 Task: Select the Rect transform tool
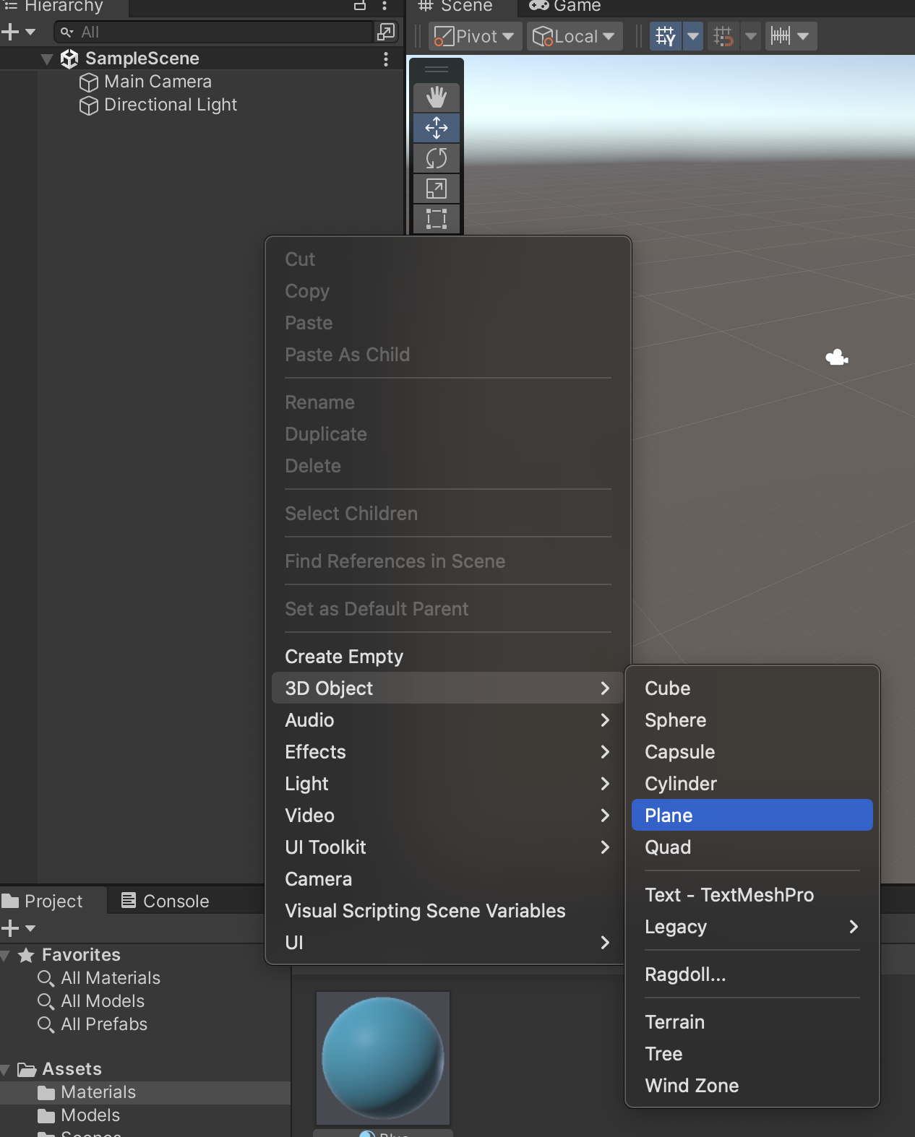coord(436,218)
